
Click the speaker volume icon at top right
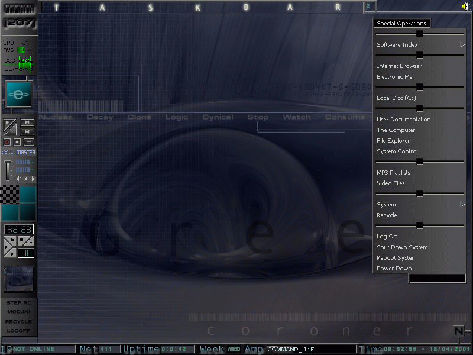(x=465, y=6)
